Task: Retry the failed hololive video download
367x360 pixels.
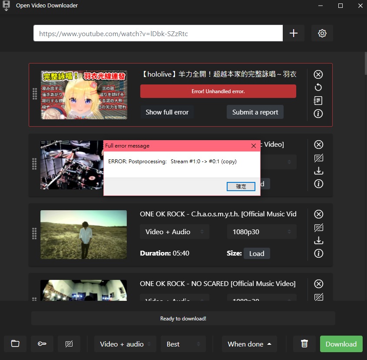Action: [318, 87]
